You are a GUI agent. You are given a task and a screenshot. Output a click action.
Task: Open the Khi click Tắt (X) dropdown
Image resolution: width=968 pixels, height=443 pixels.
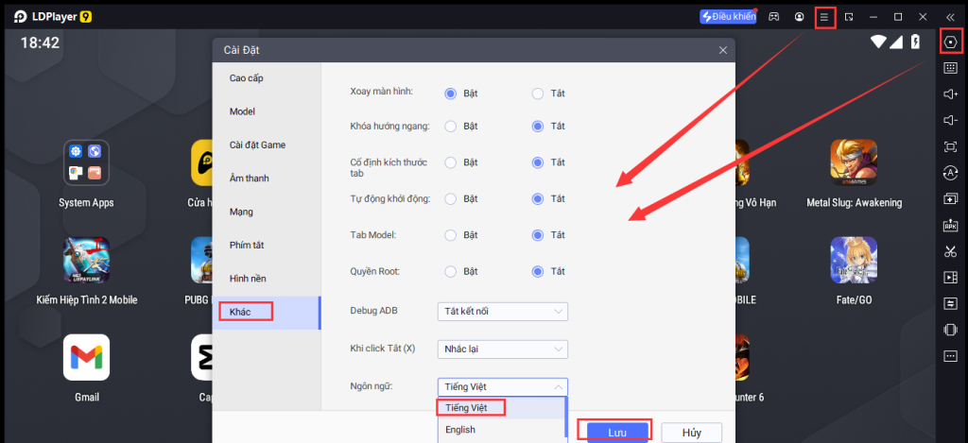pyautogui.click(x=502, y=349)
